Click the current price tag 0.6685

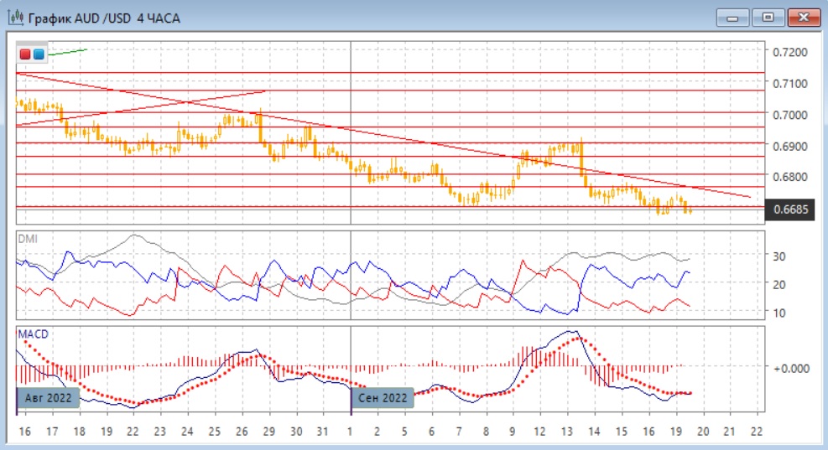[792, 209]
